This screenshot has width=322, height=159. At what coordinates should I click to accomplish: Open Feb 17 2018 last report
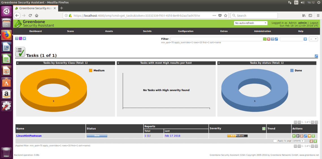[173, 136]
